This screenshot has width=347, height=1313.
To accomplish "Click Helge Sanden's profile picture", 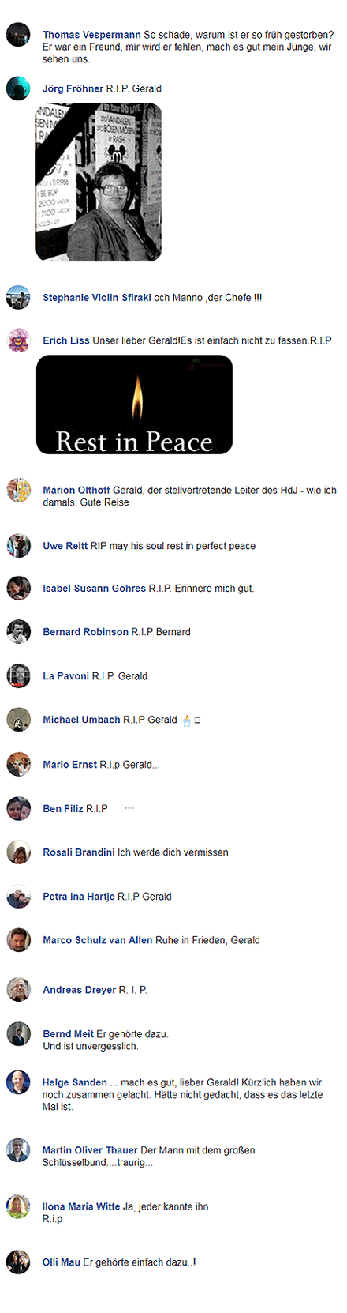I will tap(18, 1082).
